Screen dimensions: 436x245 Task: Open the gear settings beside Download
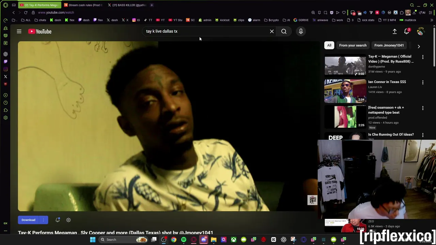[68, 220]
